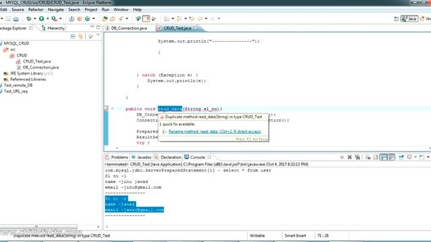Select the Java perspective button
The width and height of the screenshot is (431, 242).
pos(409,19)
